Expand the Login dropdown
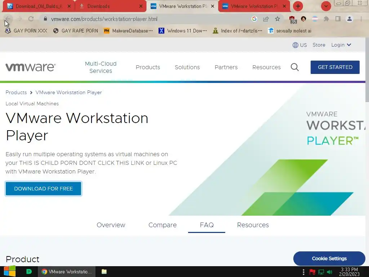 341,45
